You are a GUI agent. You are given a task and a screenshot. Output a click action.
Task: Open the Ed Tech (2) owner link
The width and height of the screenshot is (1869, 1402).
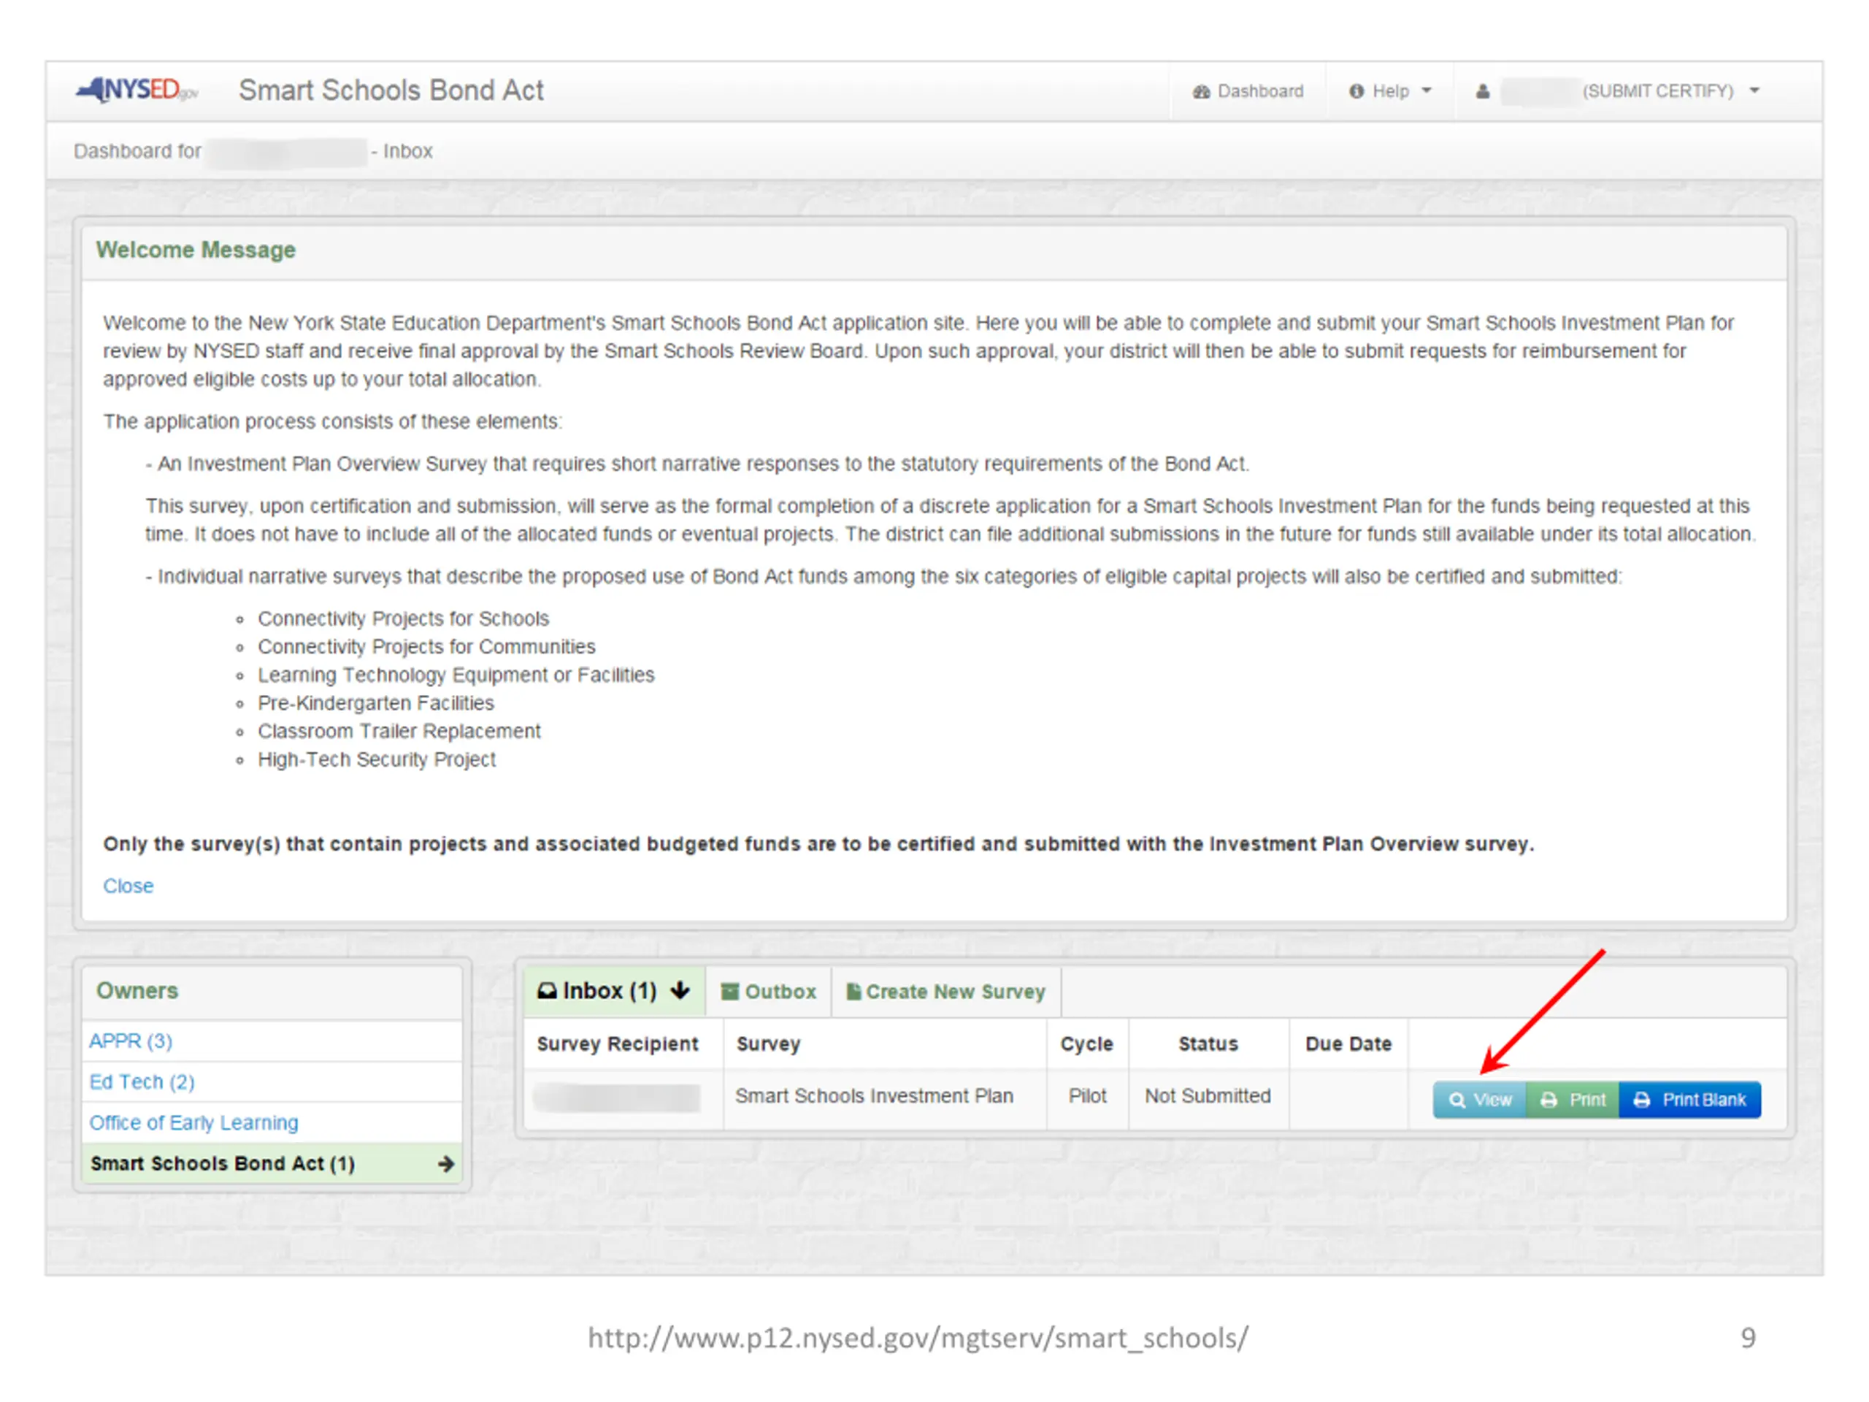[142, 1081]
